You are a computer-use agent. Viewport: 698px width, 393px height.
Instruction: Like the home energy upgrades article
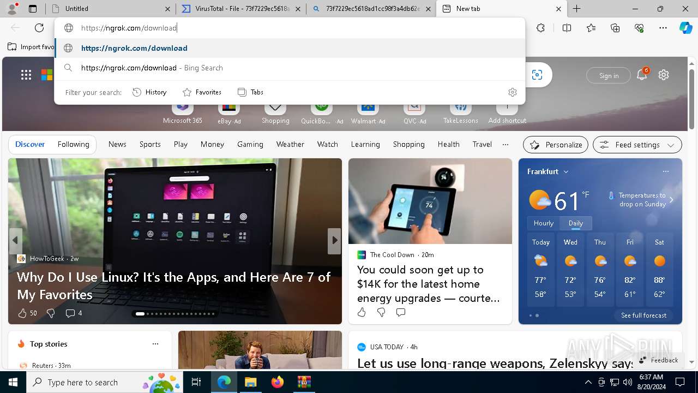pos(362,312)
